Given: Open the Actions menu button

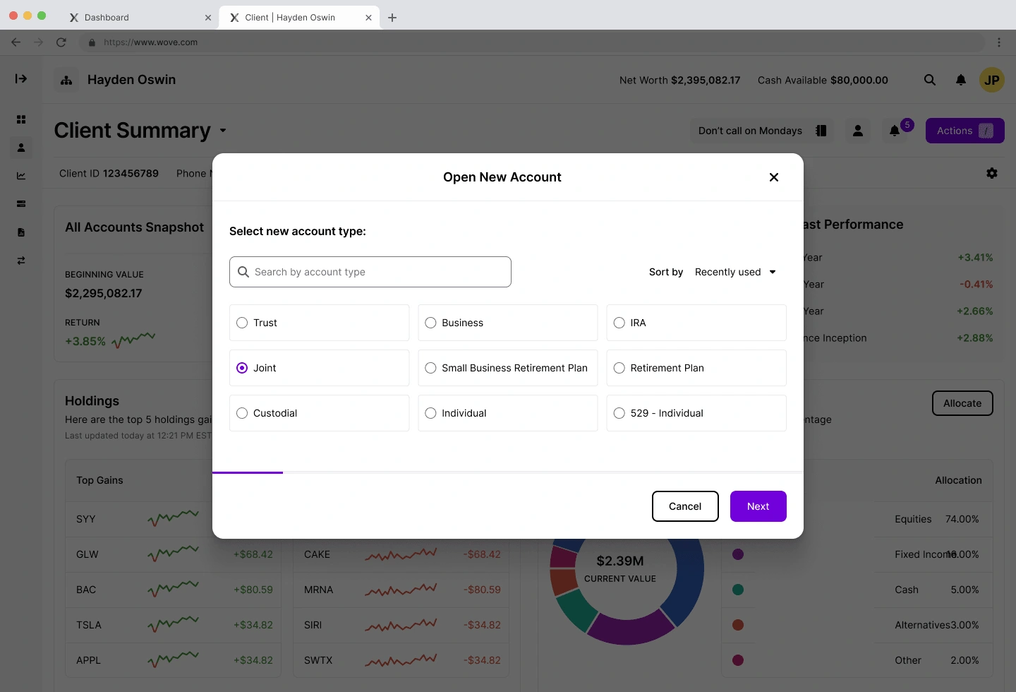Looking at the screenshot, I should click(964, 131).
